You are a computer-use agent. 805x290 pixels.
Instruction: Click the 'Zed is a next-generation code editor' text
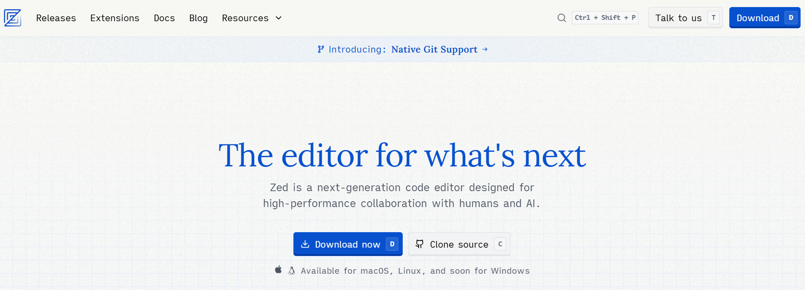click(x=402, y=196)
